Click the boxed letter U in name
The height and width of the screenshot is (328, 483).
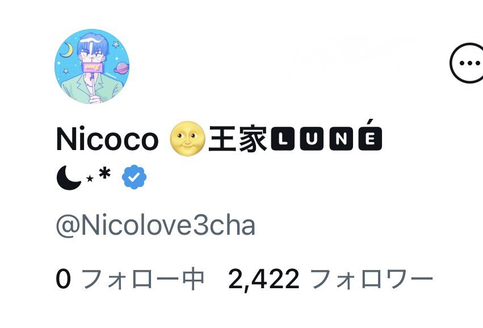[x=312, y=139]
